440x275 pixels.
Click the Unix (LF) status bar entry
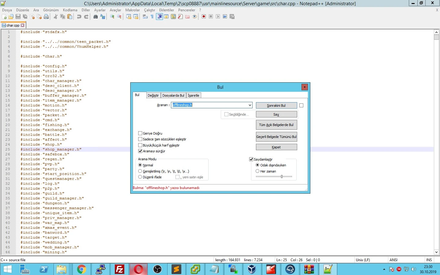click(363, 260)
